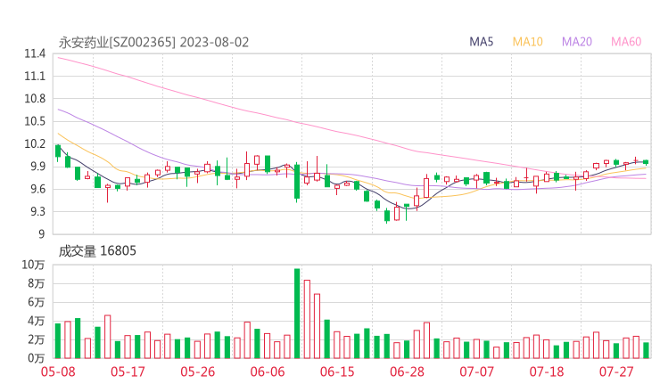660x392 pixels.
Task: Click the 2万 volume axis label
Action: pyautogui.click(x=37, y=339)
